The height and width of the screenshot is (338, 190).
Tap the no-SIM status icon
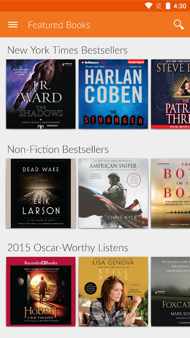tap(158, 6)
